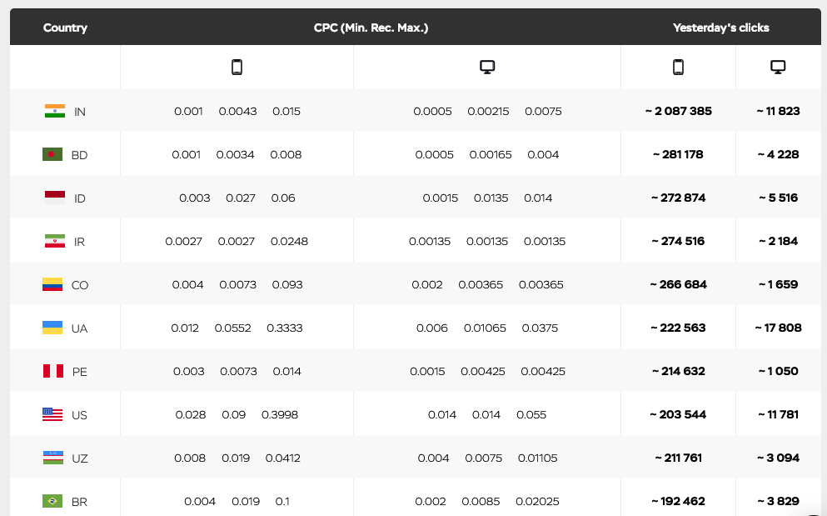The image size is (827, 516).
Task: Click the Bangladesh flag icon
Action: [52, 154]
